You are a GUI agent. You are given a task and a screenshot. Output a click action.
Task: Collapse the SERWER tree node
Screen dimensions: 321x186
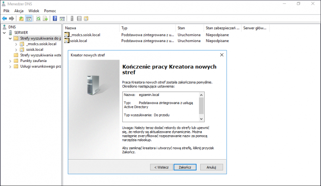click(4, 32)
